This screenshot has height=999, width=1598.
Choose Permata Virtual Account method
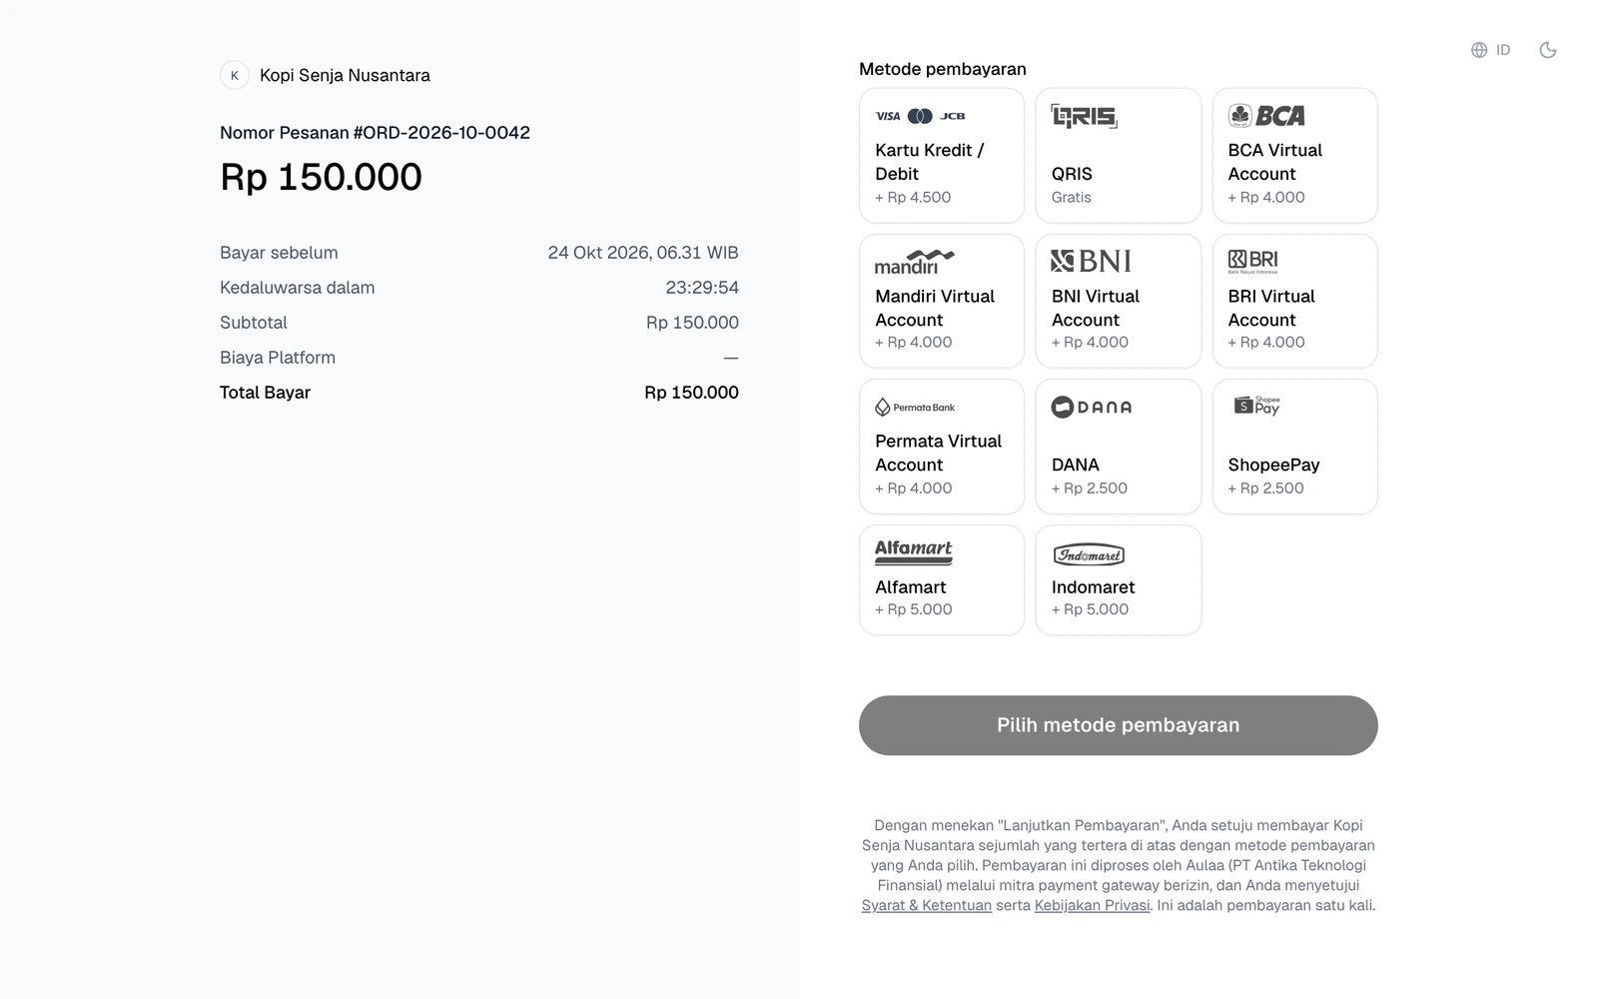point(942,447)
